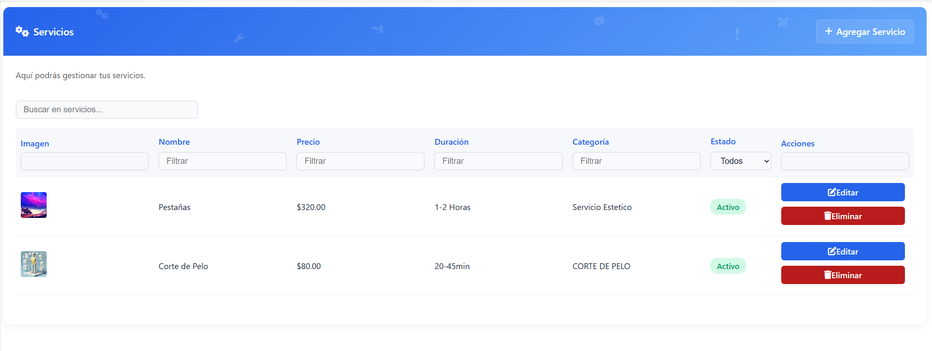Sort by the Precio column header
This screenshot has width=932, height=351.
[308, 142]
